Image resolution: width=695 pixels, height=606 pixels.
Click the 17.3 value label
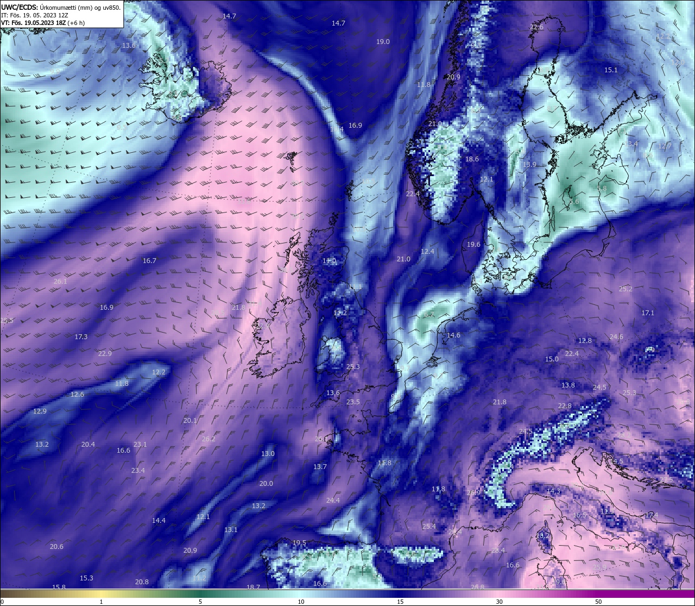(x=81, y=337)
